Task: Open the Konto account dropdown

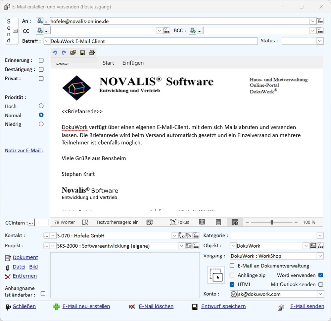Action: tap(320, 294)
